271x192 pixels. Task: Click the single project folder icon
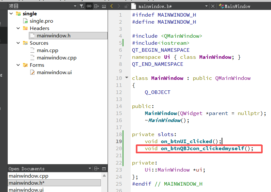click(x=18, y=14)
